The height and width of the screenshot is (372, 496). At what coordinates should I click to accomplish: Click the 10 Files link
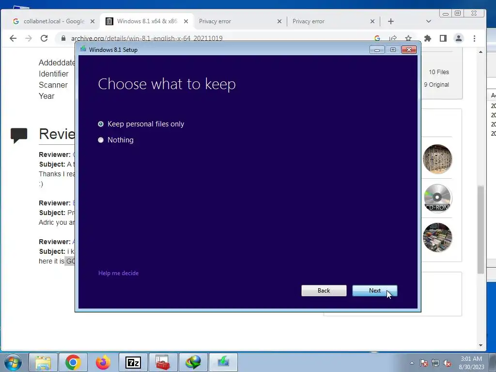tap(439, 72)
